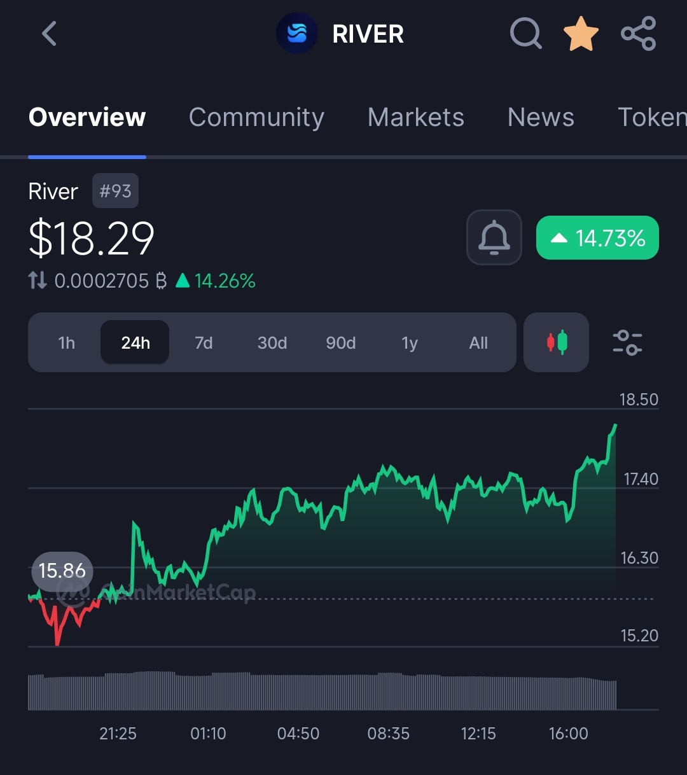The width and height of the screenshot is (687, 775).
Task: Show the All time range
Action: coord(478,343)
